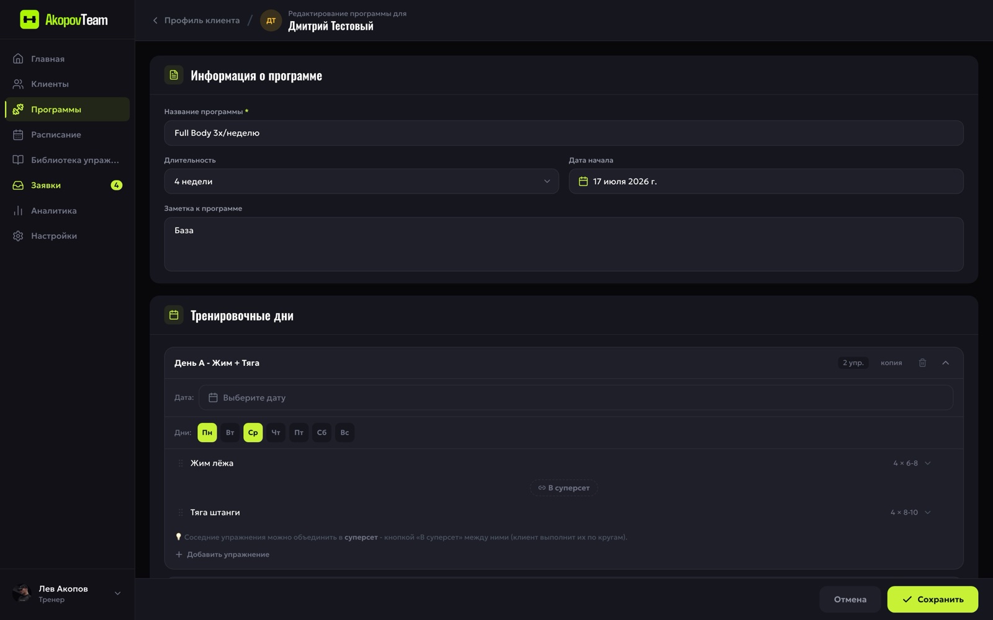Open the Дата начала date picker
This screenshot has height=620, width=993.
point(766,181)
